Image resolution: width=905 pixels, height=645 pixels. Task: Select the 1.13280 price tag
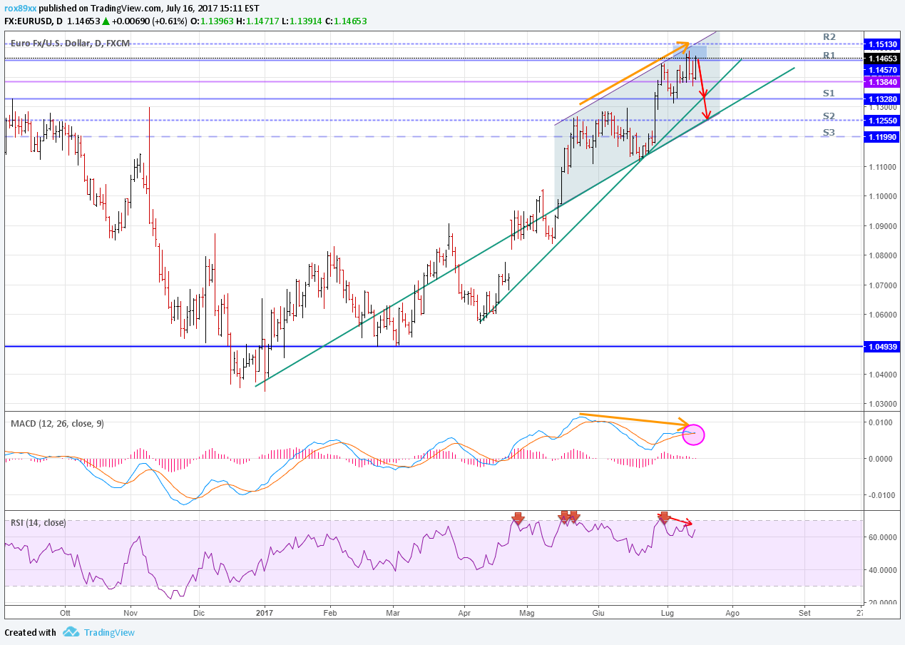point(882,98)
